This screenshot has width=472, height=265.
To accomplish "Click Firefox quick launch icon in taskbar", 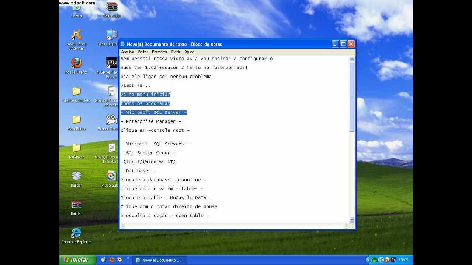I will pos(112,260).
